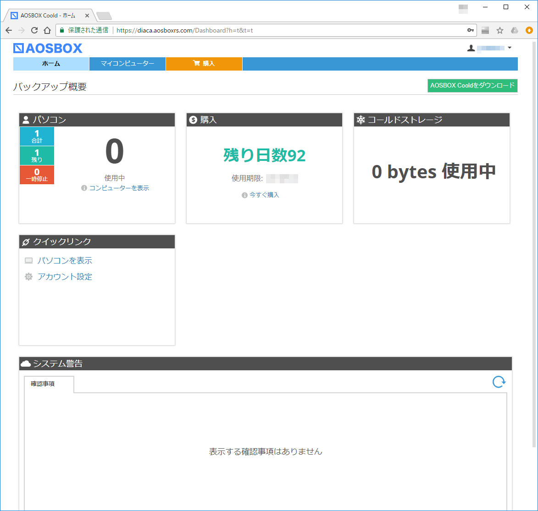Click the Google Drive extension icon
This screenshot has width=538, height=511.
pyautogui.click(x=514, y=30)
